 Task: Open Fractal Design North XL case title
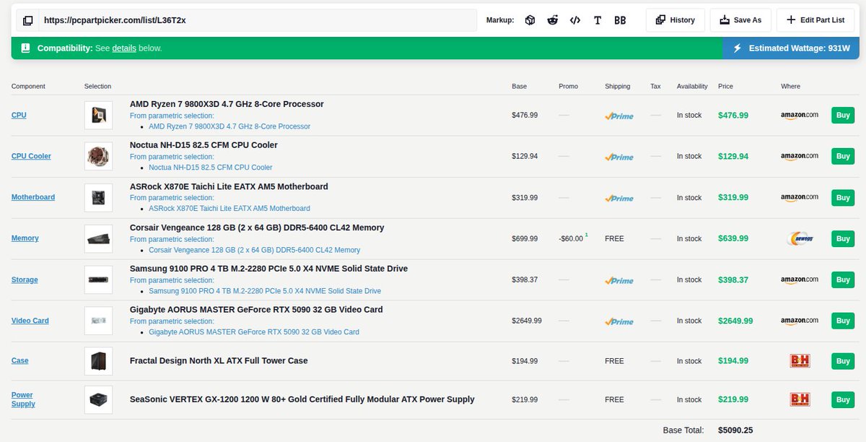click(x=219, y=360)
